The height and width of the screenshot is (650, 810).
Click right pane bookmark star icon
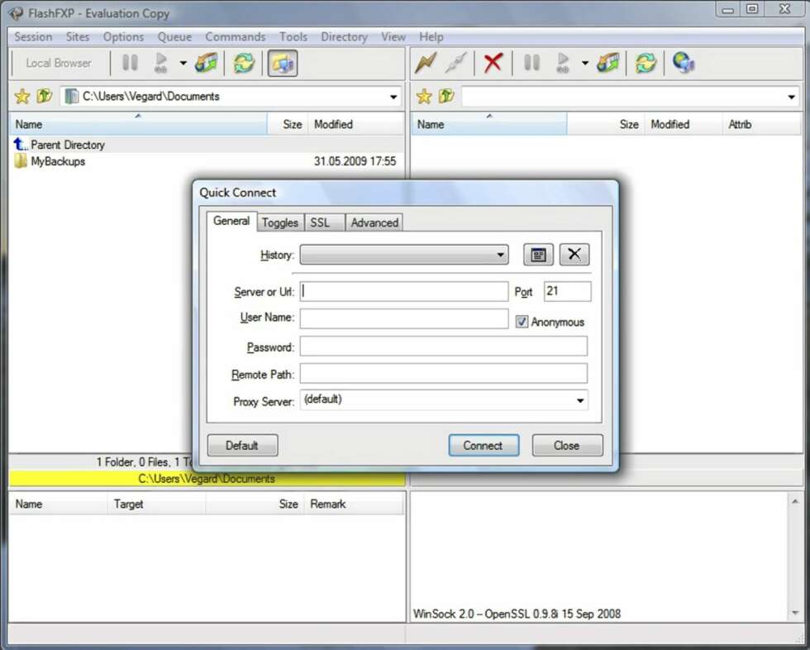point(424,96)
